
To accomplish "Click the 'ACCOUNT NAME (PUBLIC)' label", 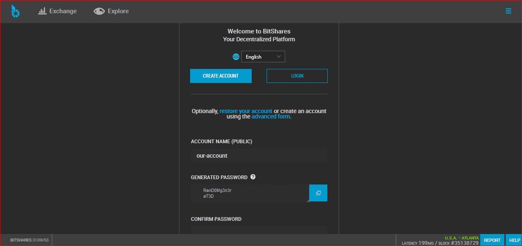I will pyautogui.click(x=222, y=142).
